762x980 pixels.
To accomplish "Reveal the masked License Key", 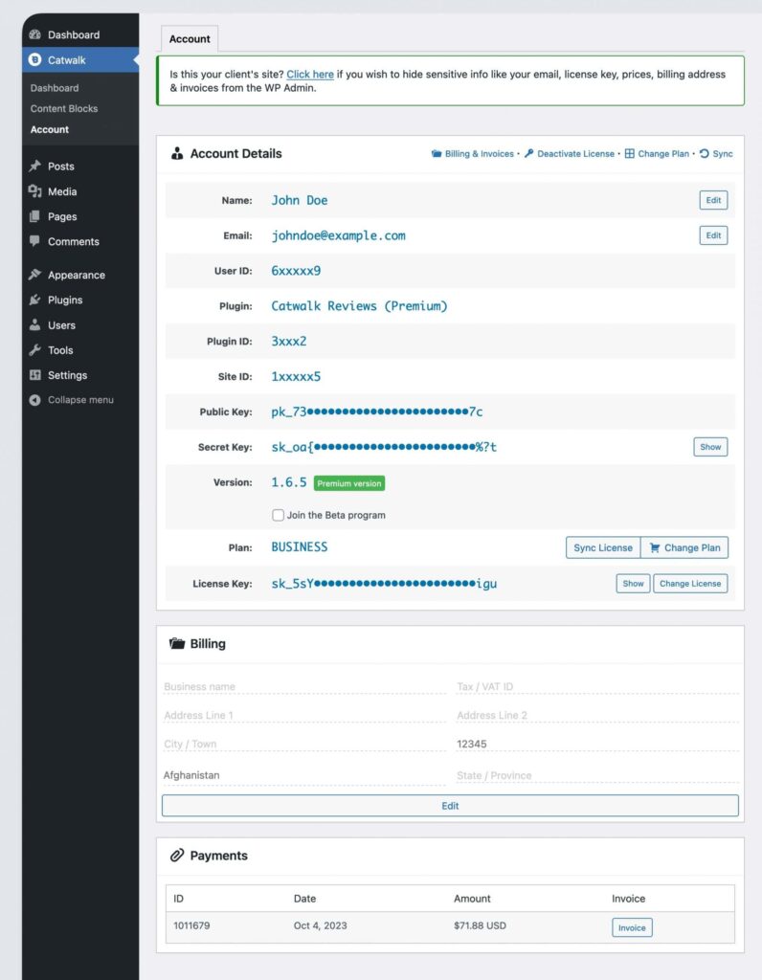I will point(633,583).
